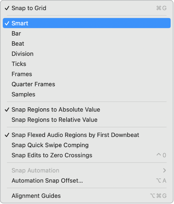This screenshot has width=174, height=204.
Task: Select Ticks snap mode
Action: [19, 64]
